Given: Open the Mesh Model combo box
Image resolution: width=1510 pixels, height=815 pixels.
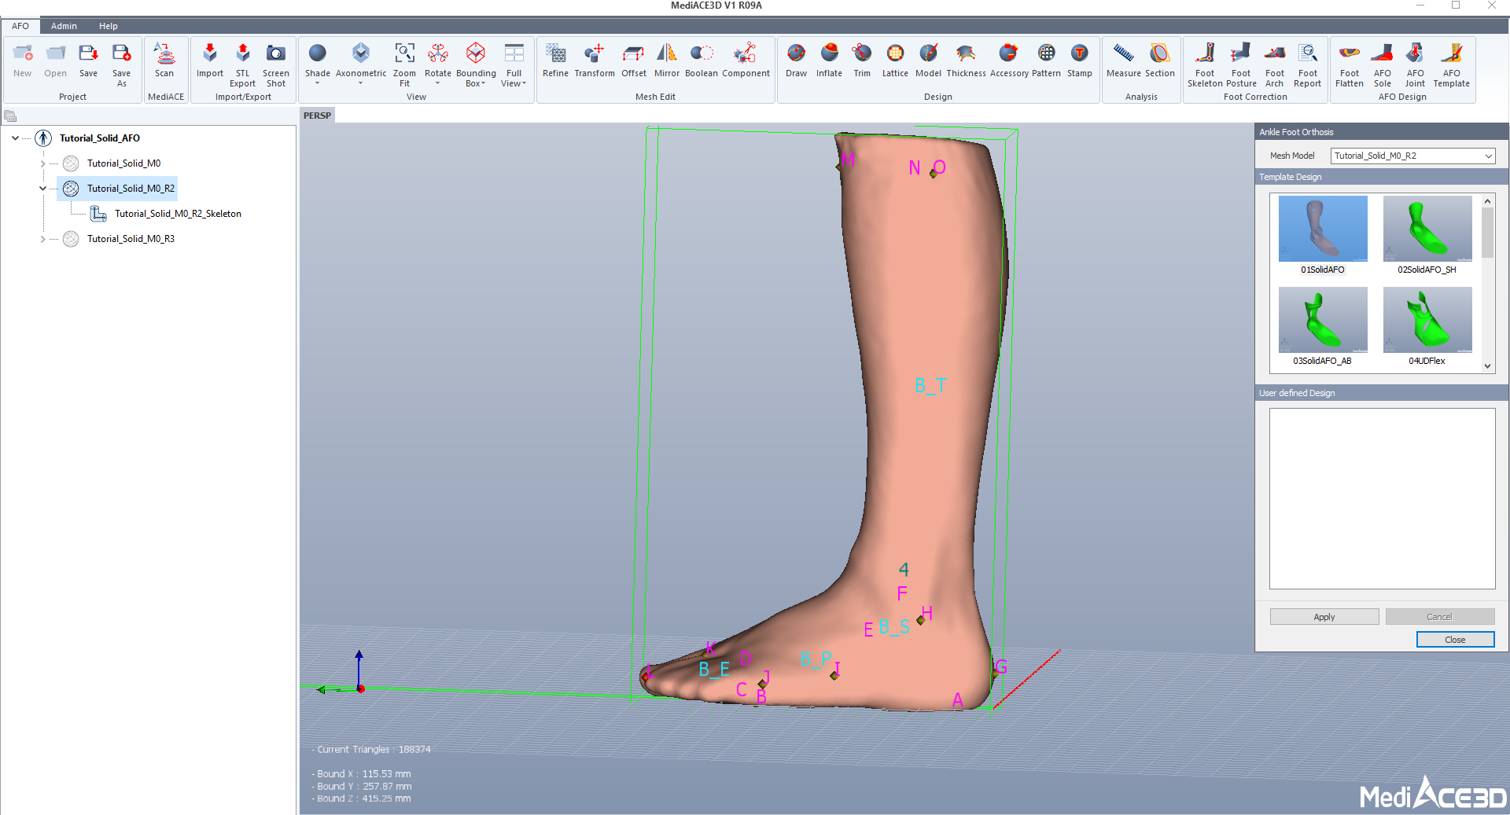Looking at the screenshot, I should tap(1413, 156).
